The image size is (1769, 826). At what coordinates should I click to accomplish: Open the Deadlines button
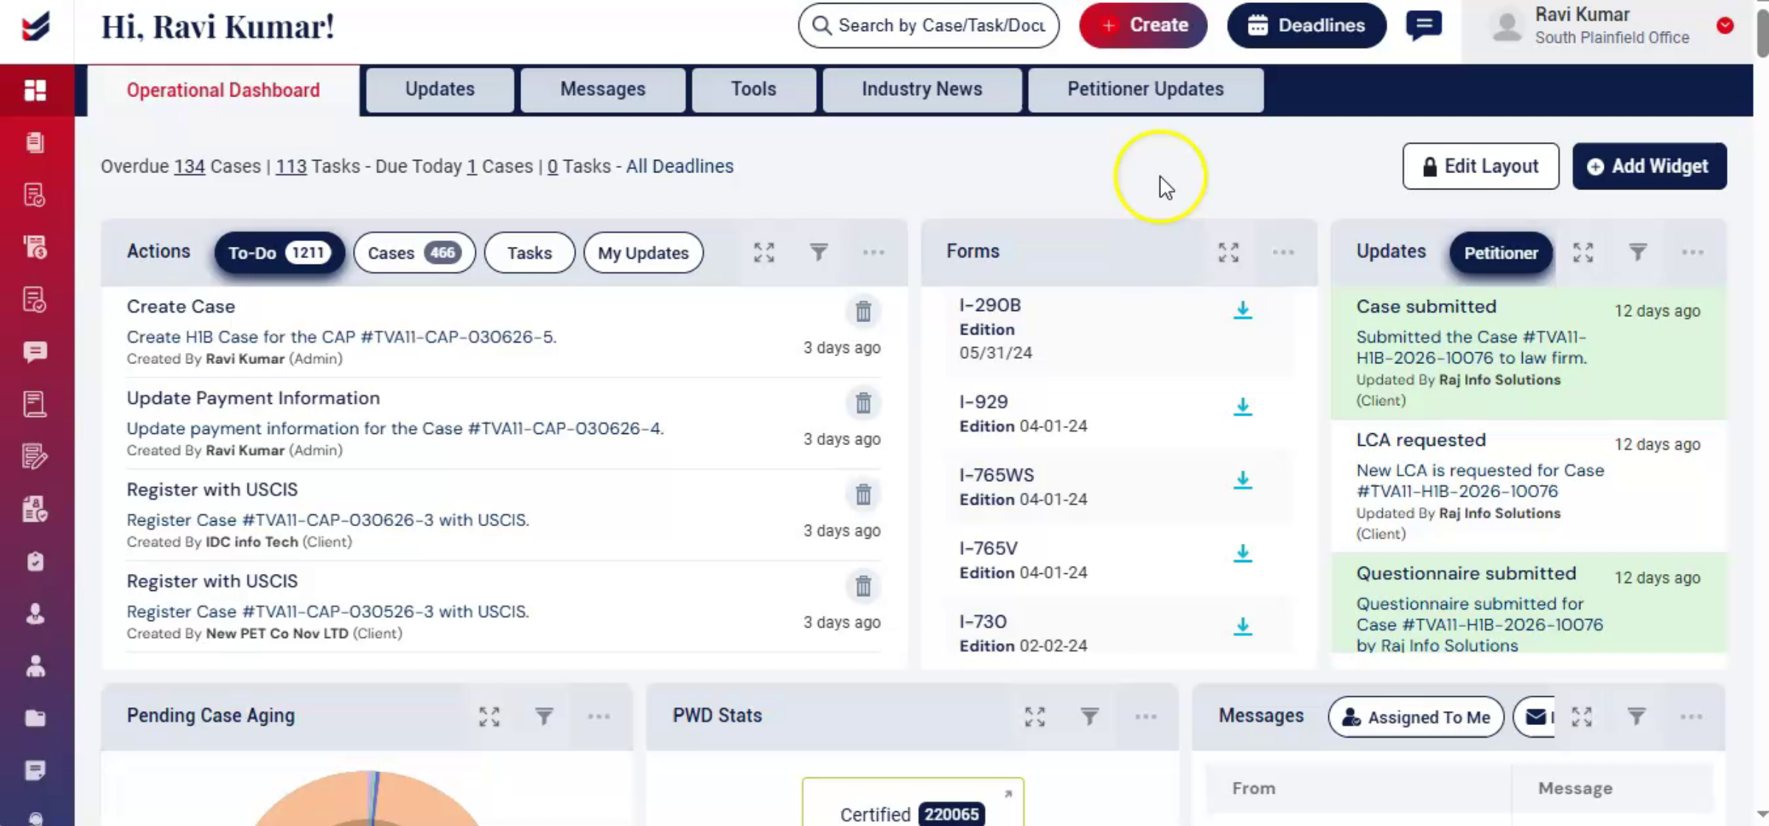pyautogui.click(x=1306, y=25)
